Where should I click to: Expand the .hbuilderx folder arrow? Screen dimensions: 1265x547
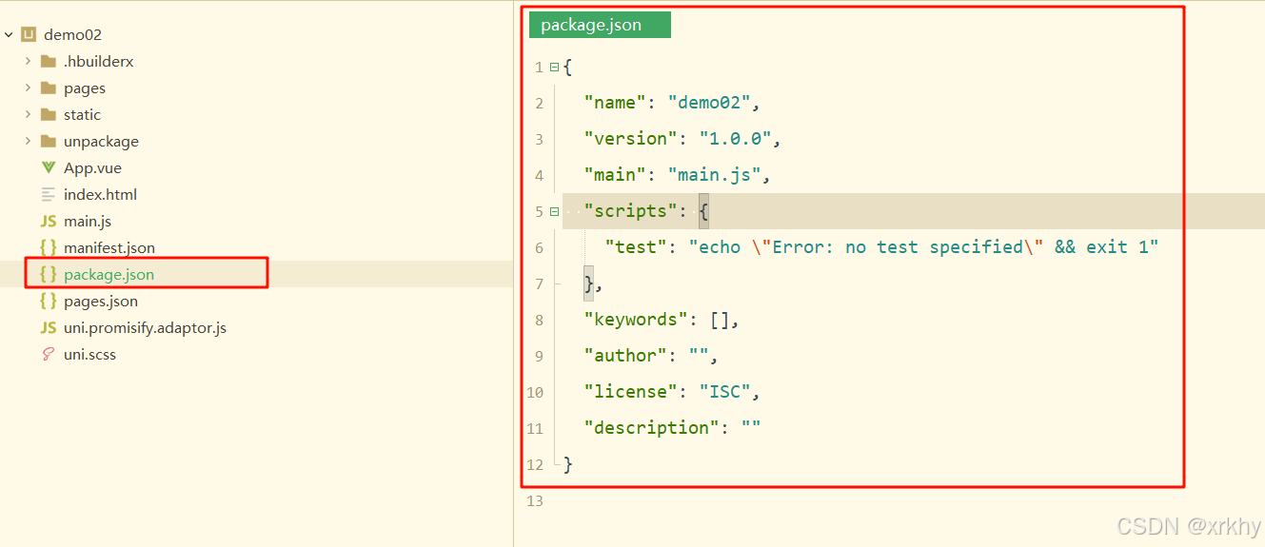click(28, 61)
